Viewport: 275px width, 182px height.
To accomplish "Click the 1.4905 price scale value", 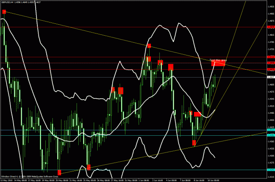I will (271, 14).
